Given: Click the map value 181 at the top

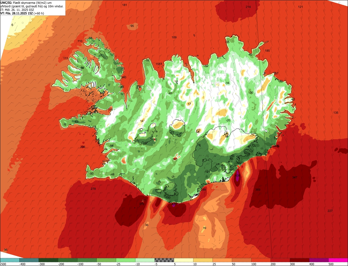Looking at the screenshot, I should pyautogui.click(x=125, y=5).
